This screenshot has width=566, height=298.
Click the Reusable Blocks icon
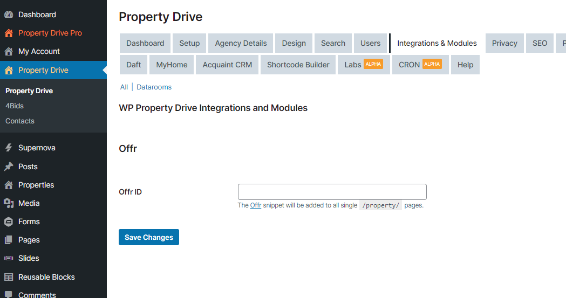coord(9,277)
